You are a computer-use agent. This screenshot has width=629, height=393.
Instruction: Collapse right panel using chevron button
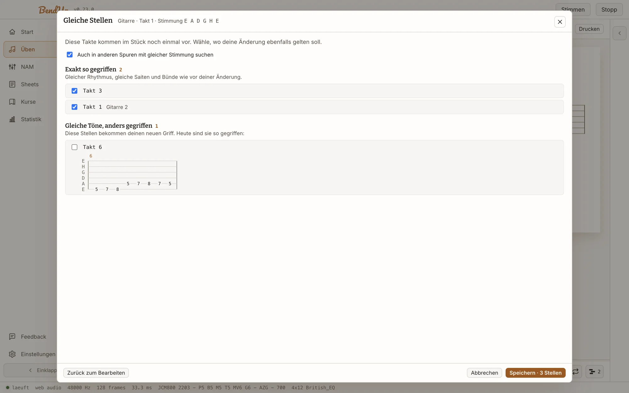[620, 33]
